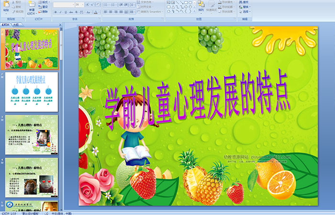
Task: Select the Triangle shape in gallery
Action: click(x=173, y=7)
